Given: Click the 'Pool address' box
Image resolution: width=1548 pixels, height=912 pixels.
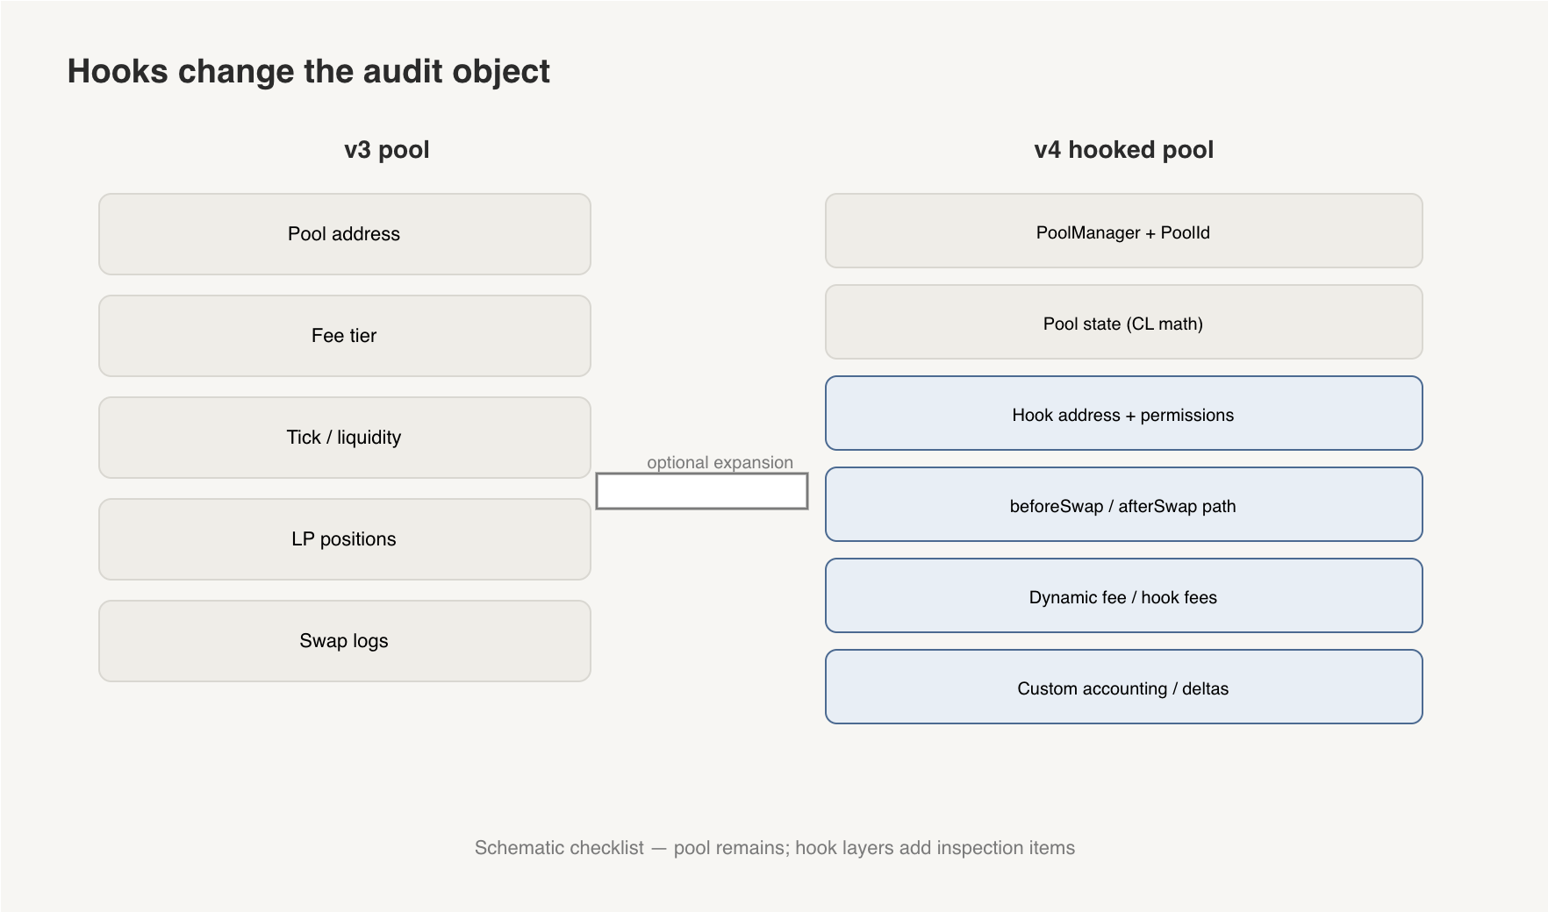Looking at the screenshot, I should pyautogui.click(x=345, y=234).
